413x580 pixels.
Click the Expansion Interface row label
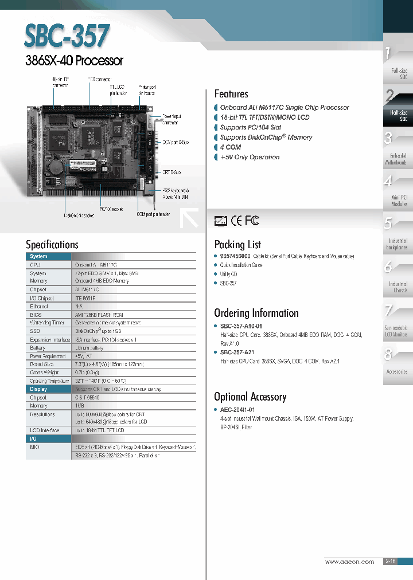(50, 339)
